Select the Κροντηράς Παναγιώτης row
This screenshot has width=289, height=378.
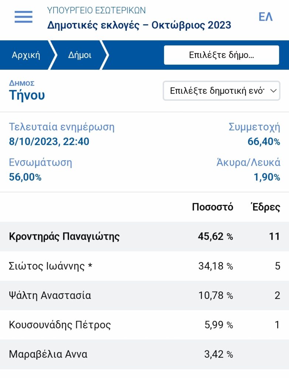144,236
